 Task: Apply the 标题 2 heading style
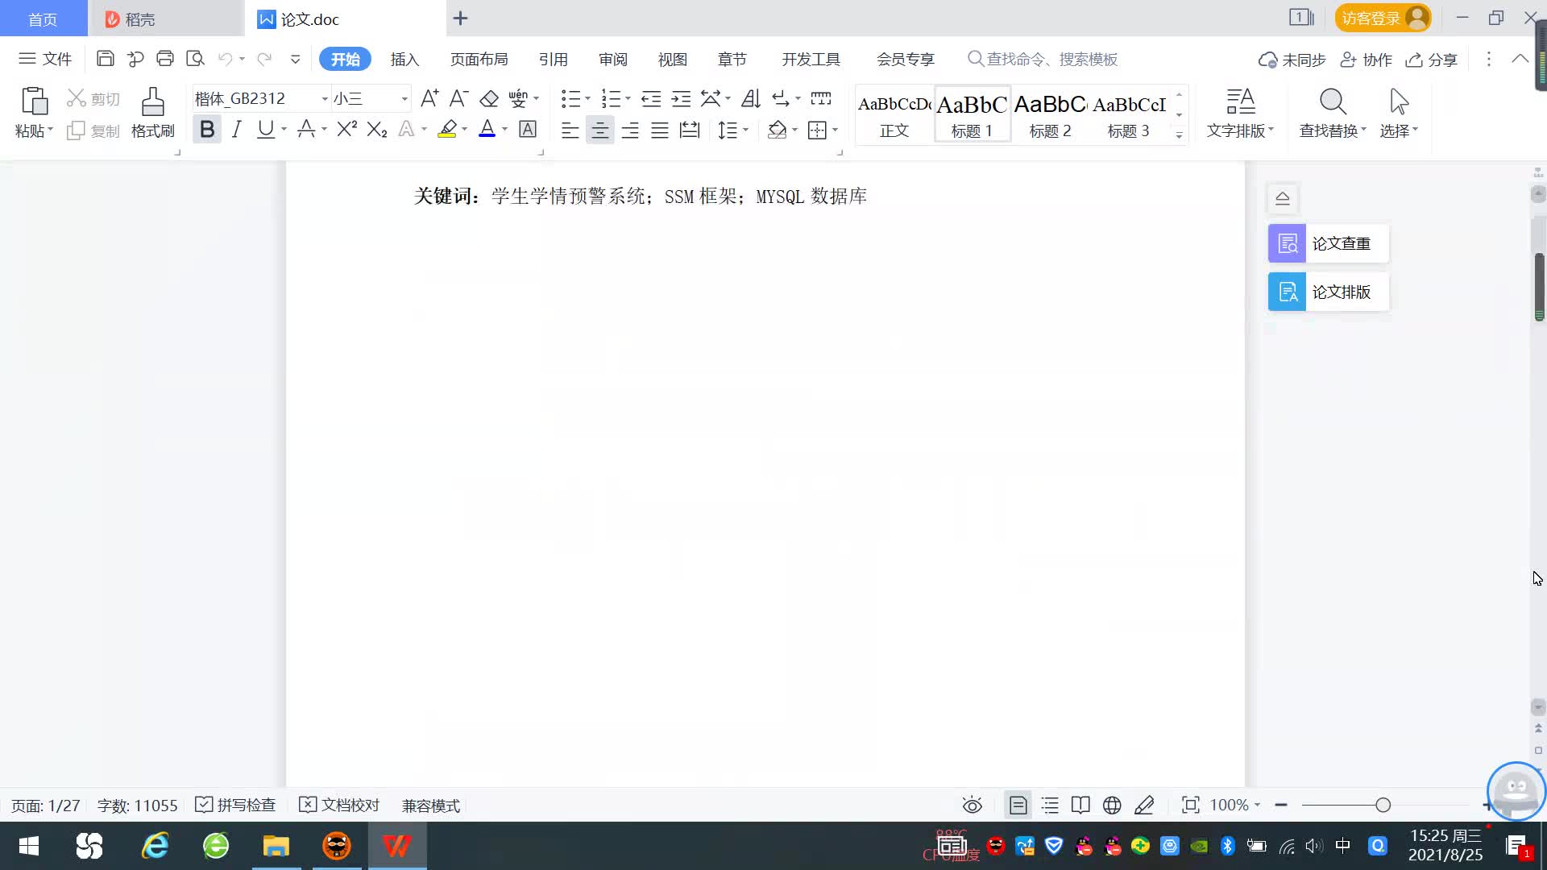coord(1050,114)
